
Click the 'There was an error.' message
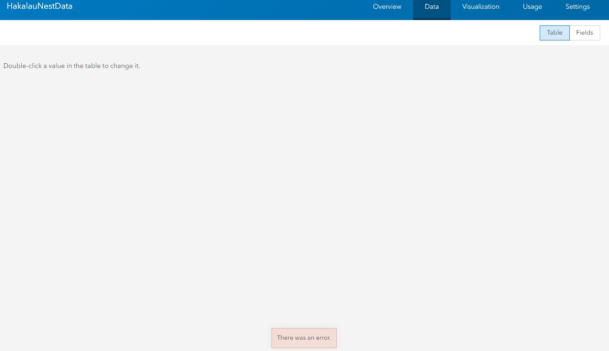(304, 338)
